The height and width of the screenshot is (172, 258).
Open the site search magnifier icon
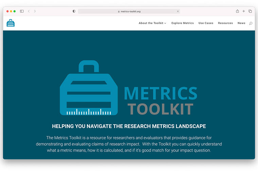(251, 23)
